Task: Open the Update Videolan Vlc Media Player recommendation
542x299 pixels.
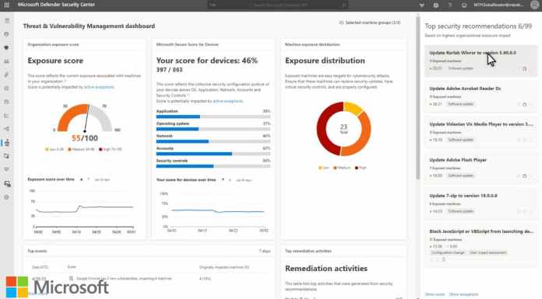Action: pos(481,132)
